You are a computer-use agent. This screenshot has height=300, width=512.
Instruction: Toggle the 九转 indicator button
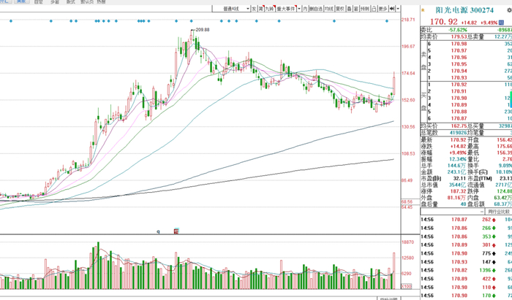[269, 9]
